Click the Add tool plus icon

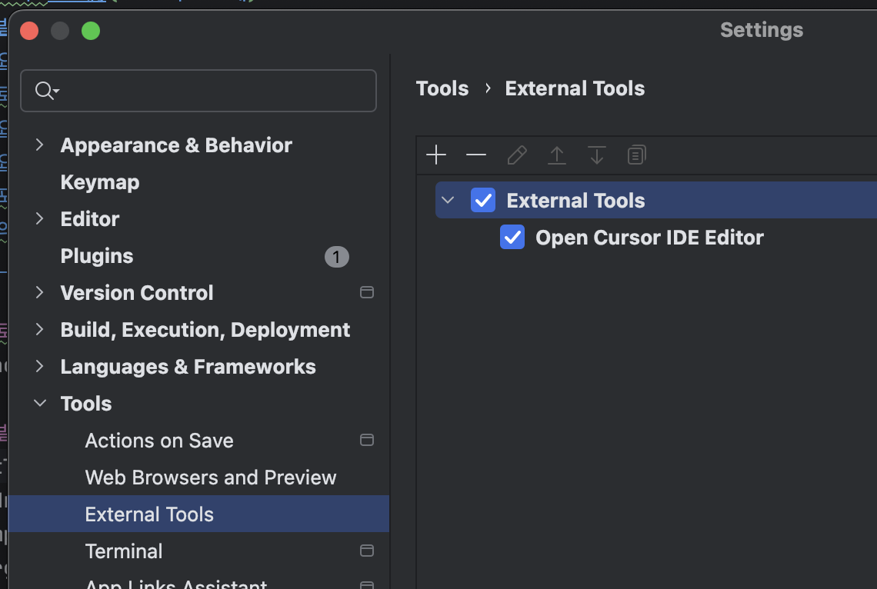[436, 155]
